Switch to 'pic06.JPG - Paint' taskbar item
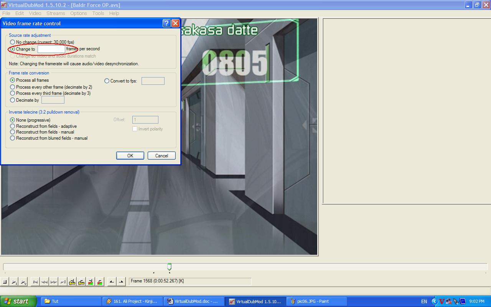This screenshot has width=491, height=307. click(316, 301)
